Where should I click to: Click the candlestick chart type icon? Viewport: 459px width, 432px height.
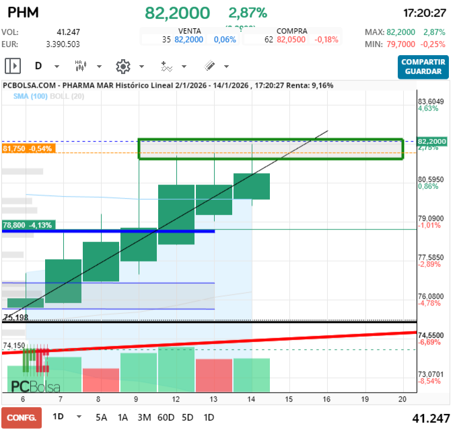click(80, 66)
